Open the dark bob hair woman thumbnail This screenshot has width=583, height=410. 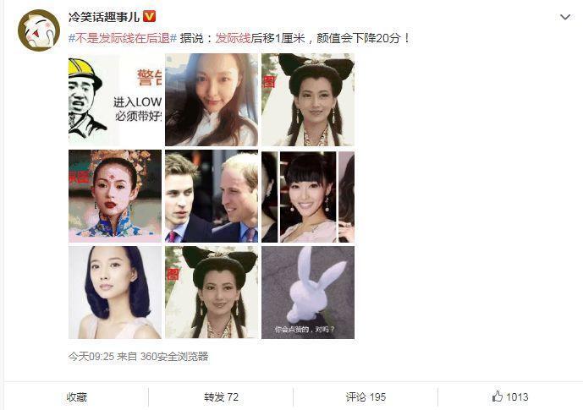[x=115, y=292]
